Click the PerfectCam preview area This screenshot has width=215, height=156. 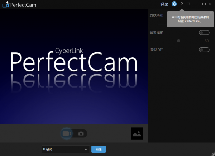(x=74, y=66)
